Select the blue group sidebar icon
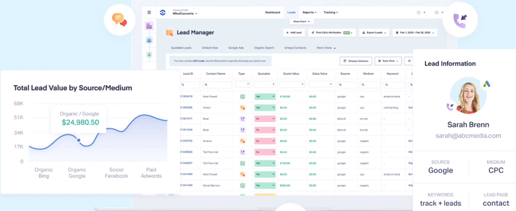The image size is (516, 211). point(149,40)
